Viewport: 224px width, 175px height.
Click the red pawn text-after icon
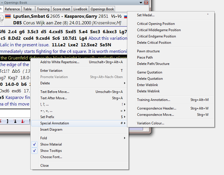23,121
